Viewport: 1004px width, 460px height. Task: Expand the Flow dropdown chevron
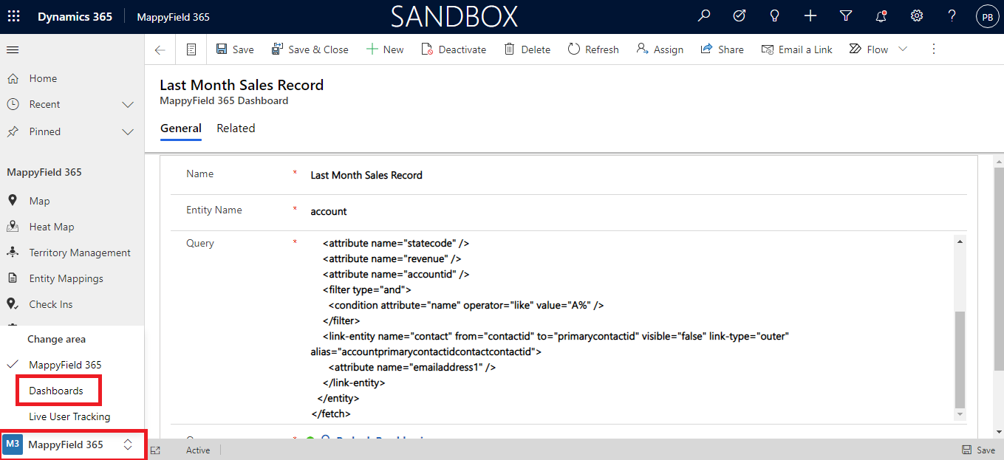point(903,49)
